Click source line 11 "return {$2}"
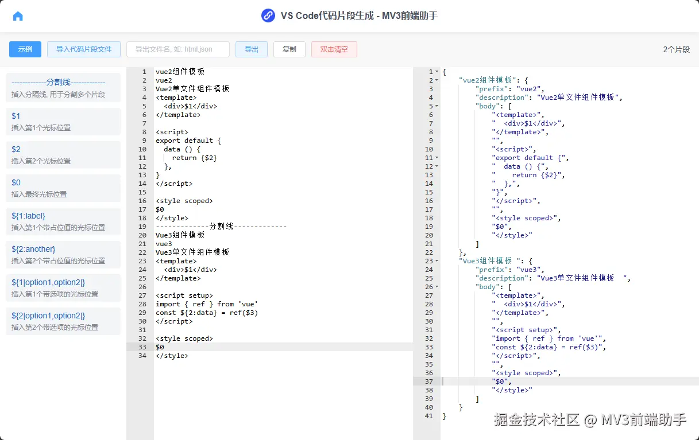The width and height of the screenshot is (699, 440). pyautogui.click(x=195, y=158)
